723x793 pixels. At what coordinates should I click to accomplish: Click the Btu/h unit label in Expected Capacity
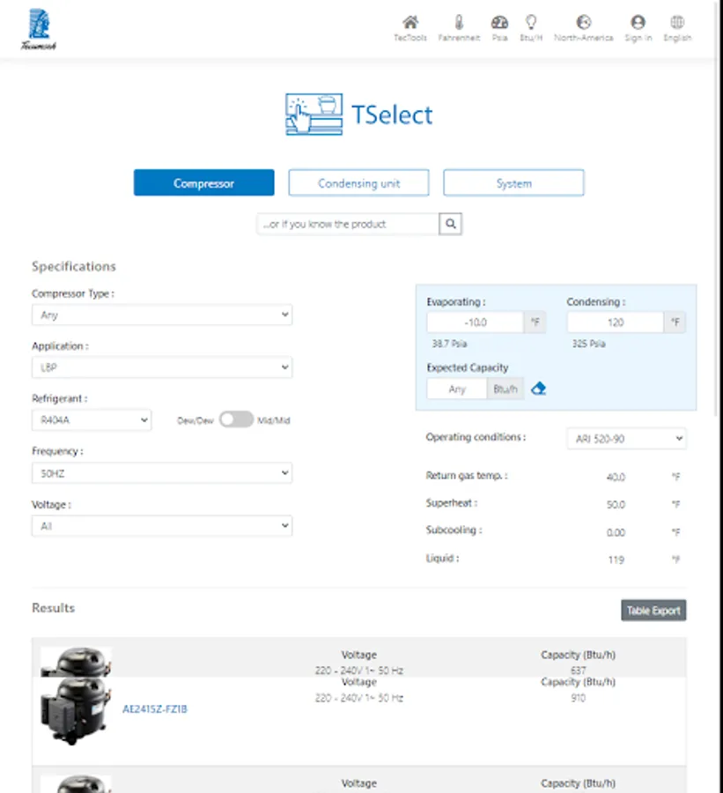point(505,389)
